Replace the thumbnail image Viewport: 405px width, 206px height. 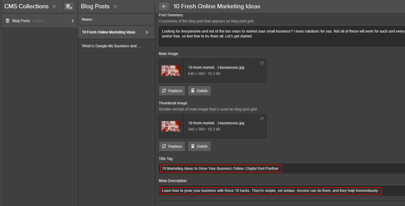point(172,146)
